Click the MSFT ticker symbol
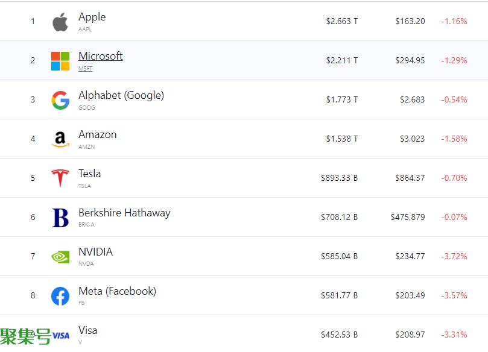 (x=85, y=68)
